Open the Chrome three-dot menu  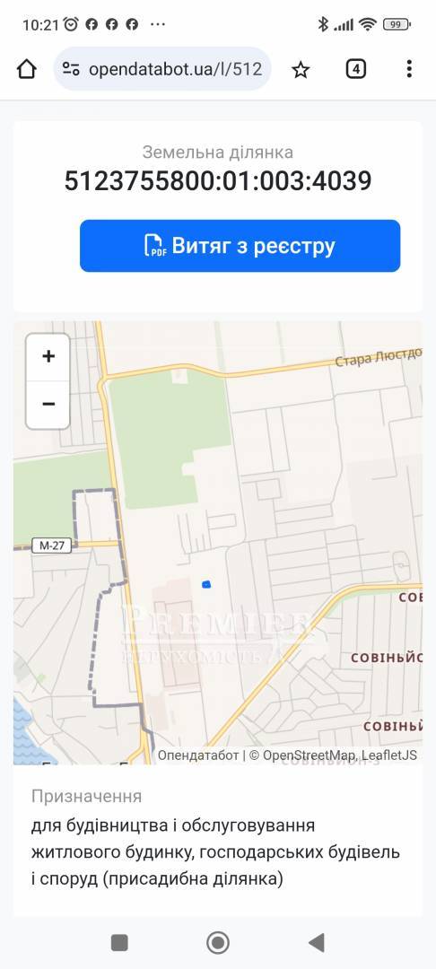(409, 69)
